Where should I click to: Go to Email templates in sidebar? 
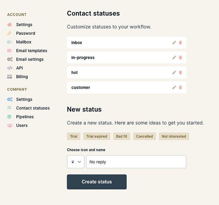31,51
